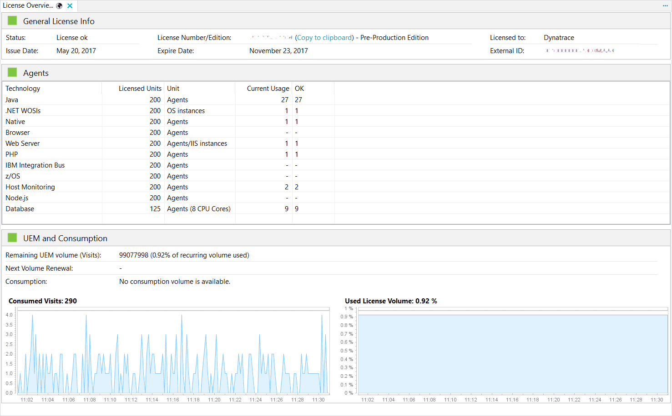Click the green UEM and Consumption status icon
Viewport: 672px width, 416px height.
click(x=12, y=238)
